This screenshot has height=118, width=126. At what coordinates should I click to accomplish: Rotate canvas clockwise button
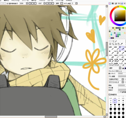(x=50, y=3)
